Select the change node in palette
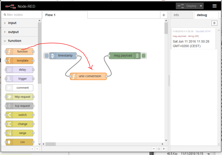The height and width of the screenshot is (155, 222). (x=20, y=124)
